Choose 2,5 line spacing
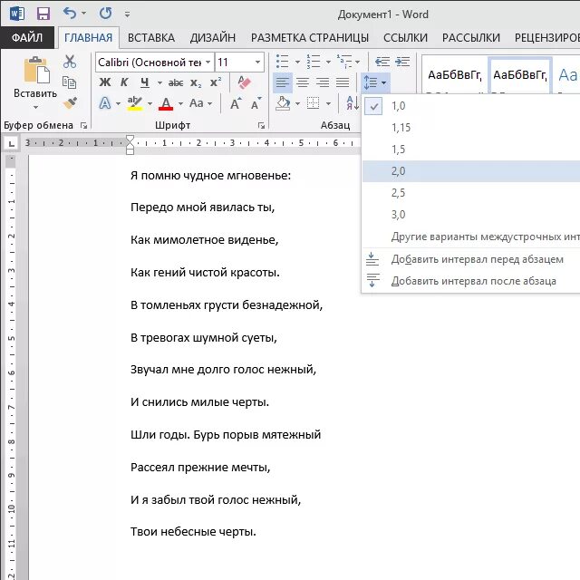This screenshot has height=580, width=580. coord(471,193)
